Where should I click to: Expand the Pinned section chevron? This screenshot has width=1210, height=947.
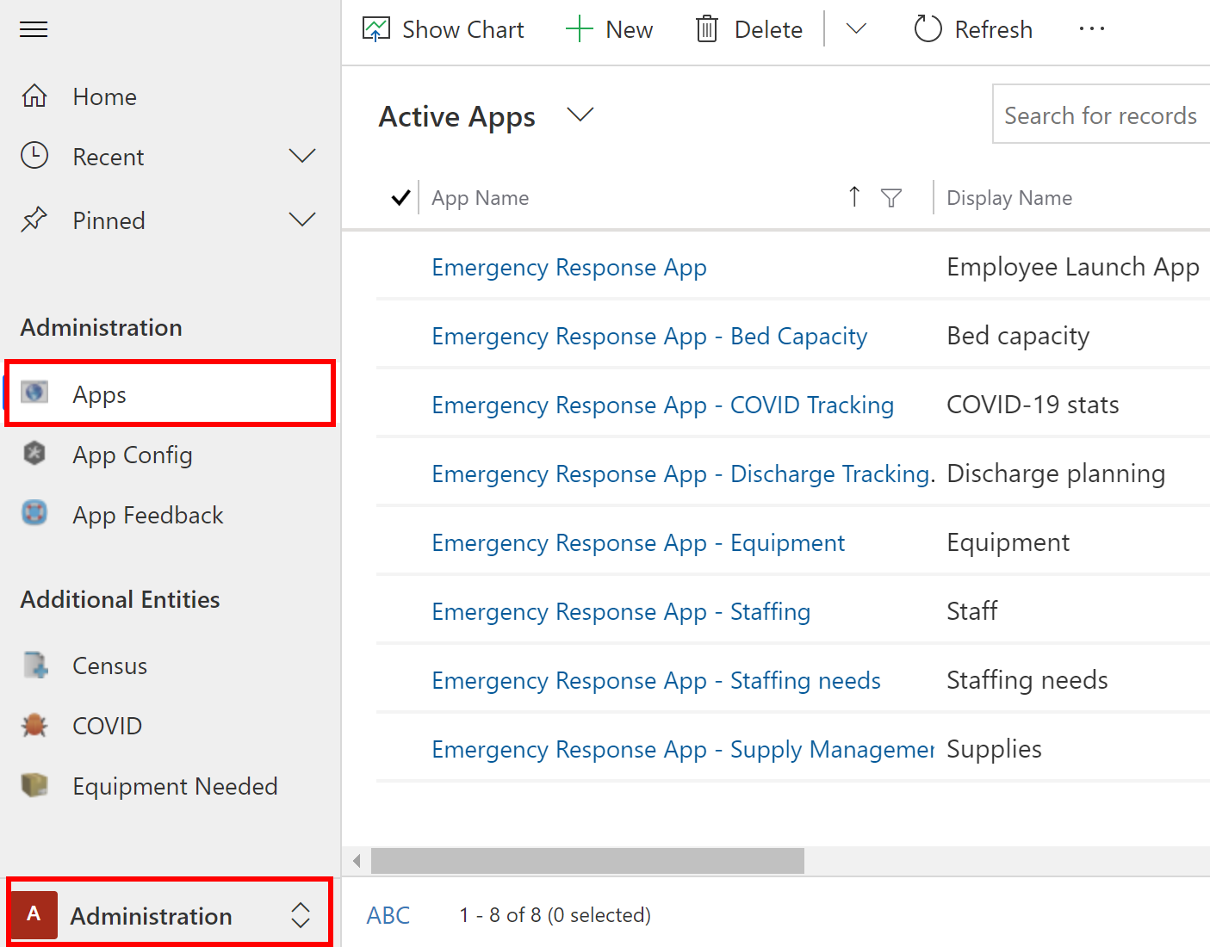tap(302, 220)
